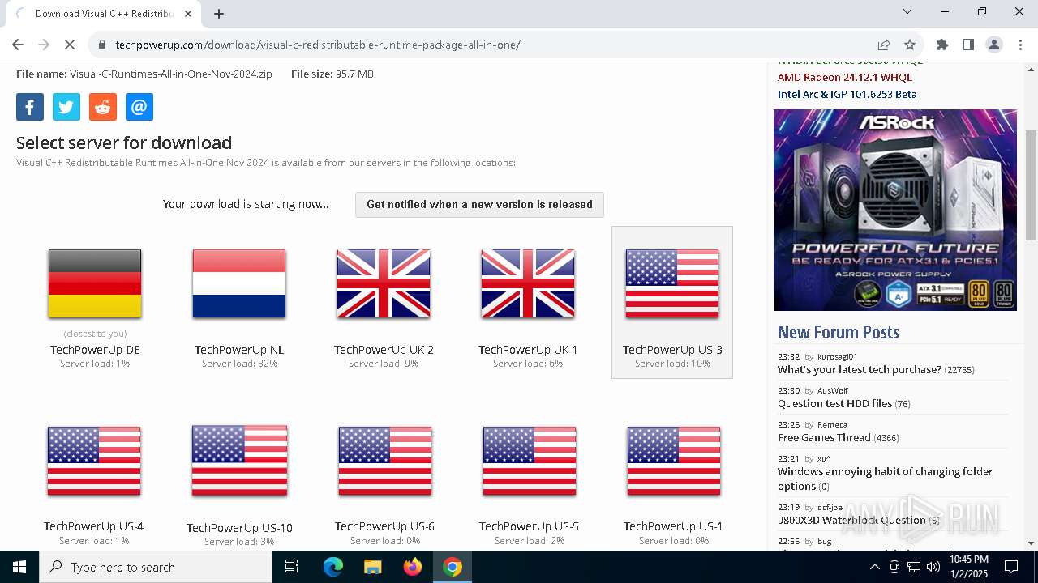View site information lock icon
The width and height of the screenshot is (1038, 583).
(102, 45)
